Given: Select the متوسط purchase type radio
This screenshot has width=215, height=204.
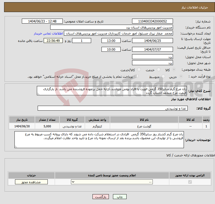Looking at the screenshot, I should pos(163,76).
